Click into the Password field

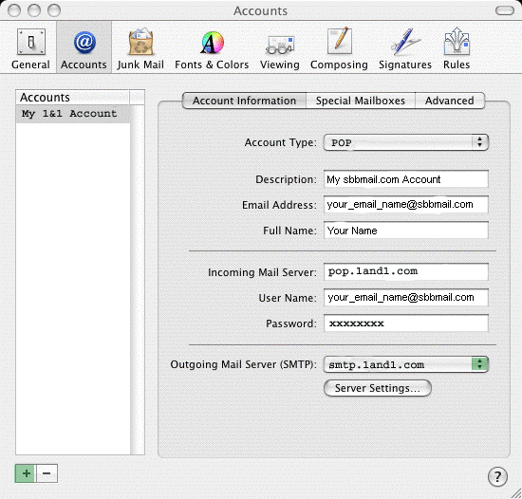pos(406,323)
